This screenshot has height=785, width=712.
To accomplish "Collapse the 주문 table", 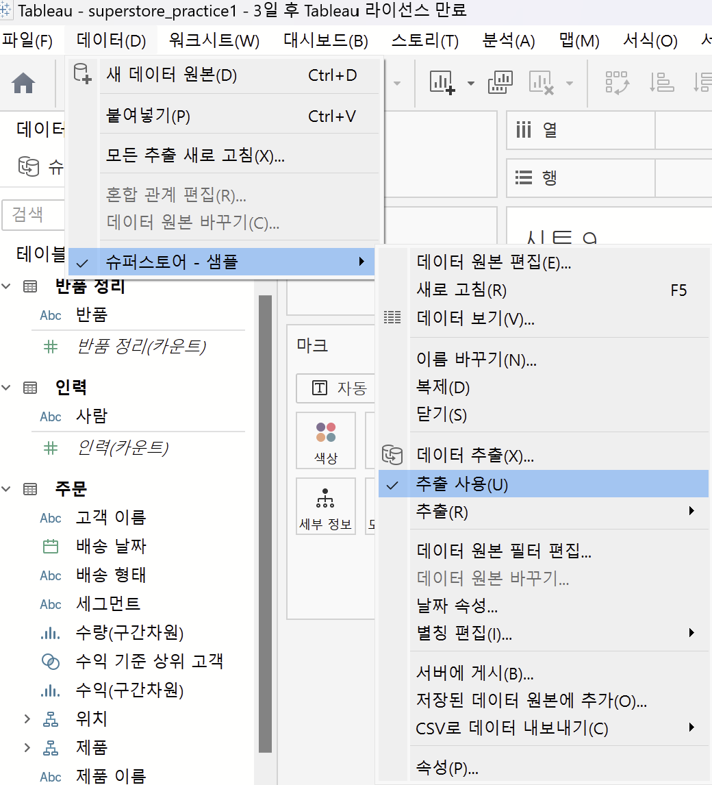I will pyautogui.click(x=6, y=489).
